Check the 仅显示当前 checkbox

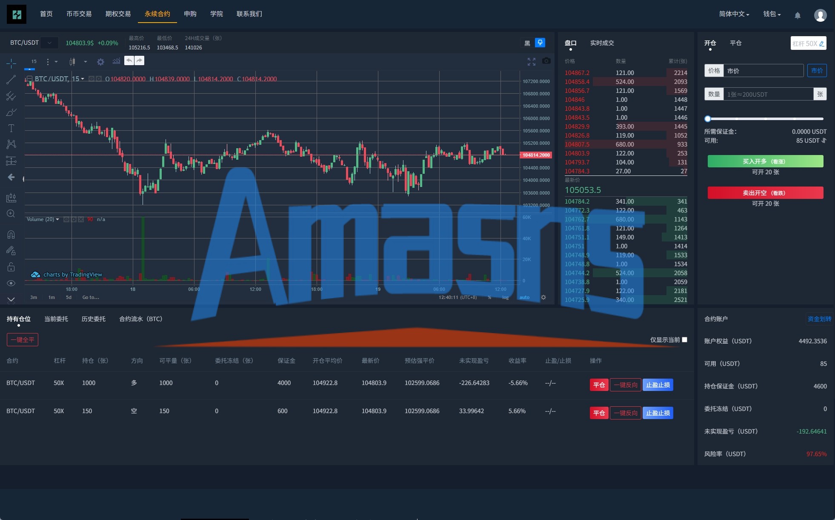684,339
